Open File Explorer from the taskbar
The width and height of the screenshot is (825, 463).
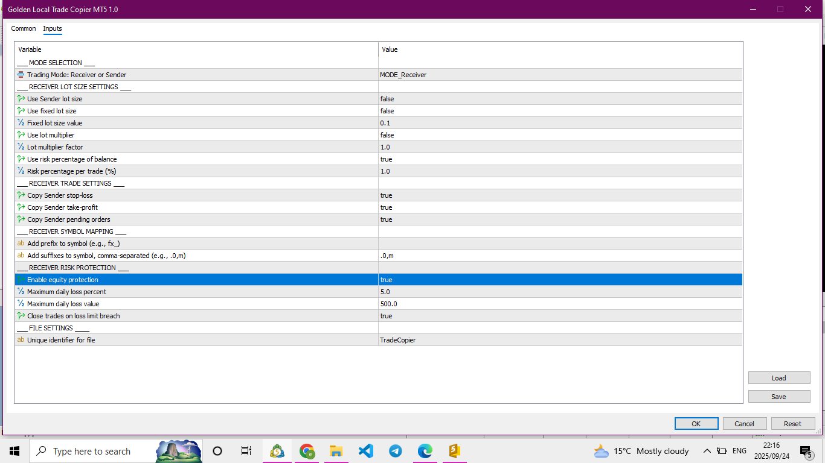[x=336, y=451]
